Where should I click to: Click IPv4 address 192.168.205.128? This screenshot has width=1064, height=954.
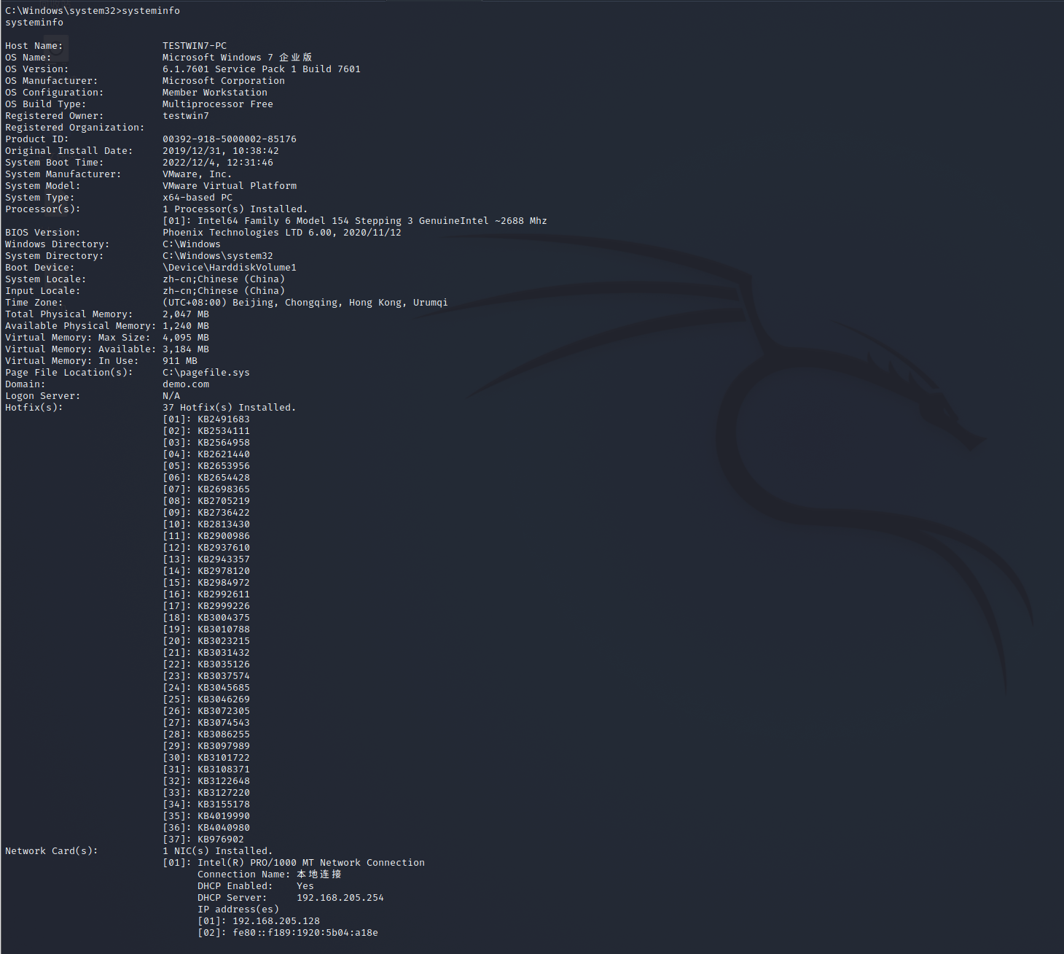(x=276, y=921)
